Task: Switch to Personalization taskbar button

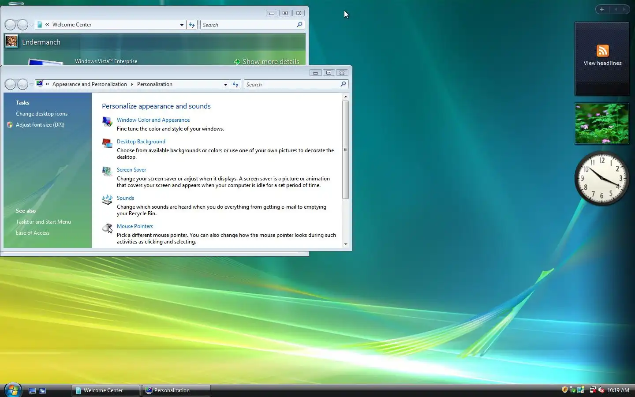Action: click(x=176, y=390)
